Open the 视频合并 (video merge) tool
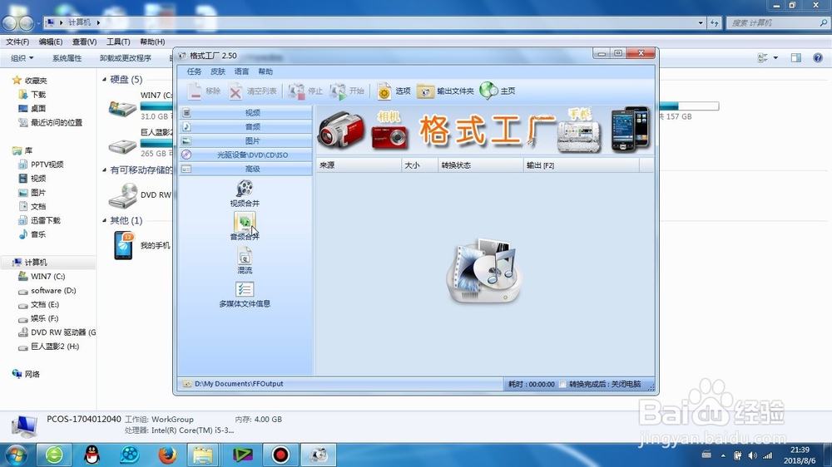Image resolution: width=832 pixels, height=467 pixels. click(245, 193)
